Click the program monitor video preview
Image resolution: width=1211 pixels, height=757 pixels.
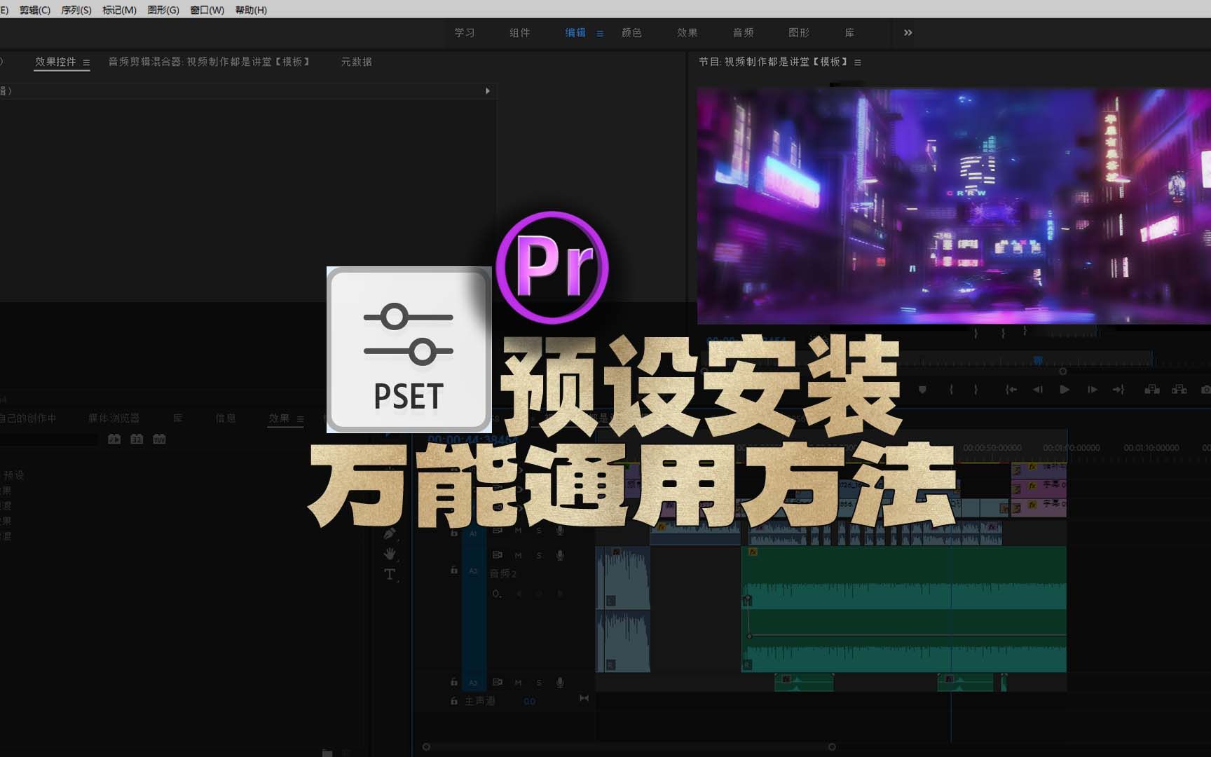tap(954, 205)
